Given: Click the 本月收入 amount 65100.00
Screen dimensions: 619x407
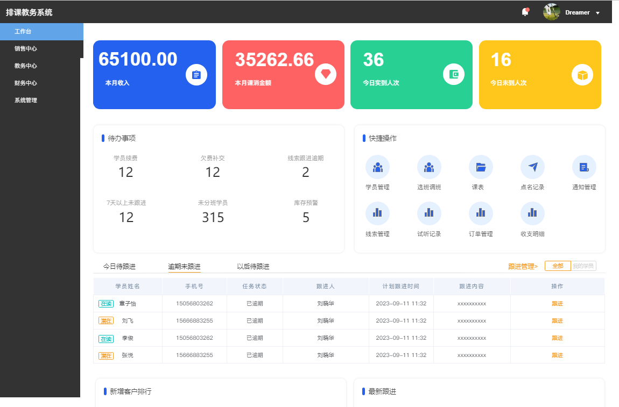Looking at the screenshot, I should click(138, 59).
